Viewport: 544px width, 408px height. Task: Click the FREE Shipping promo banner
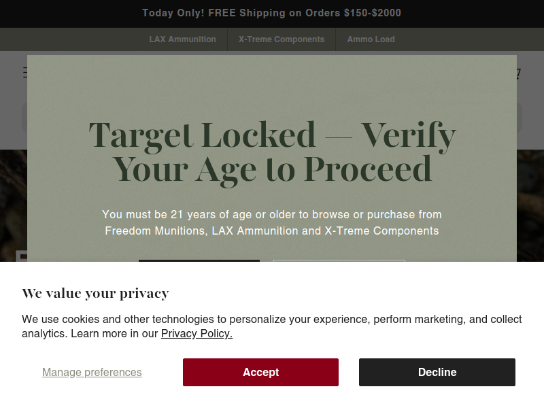tap(271, 13)
